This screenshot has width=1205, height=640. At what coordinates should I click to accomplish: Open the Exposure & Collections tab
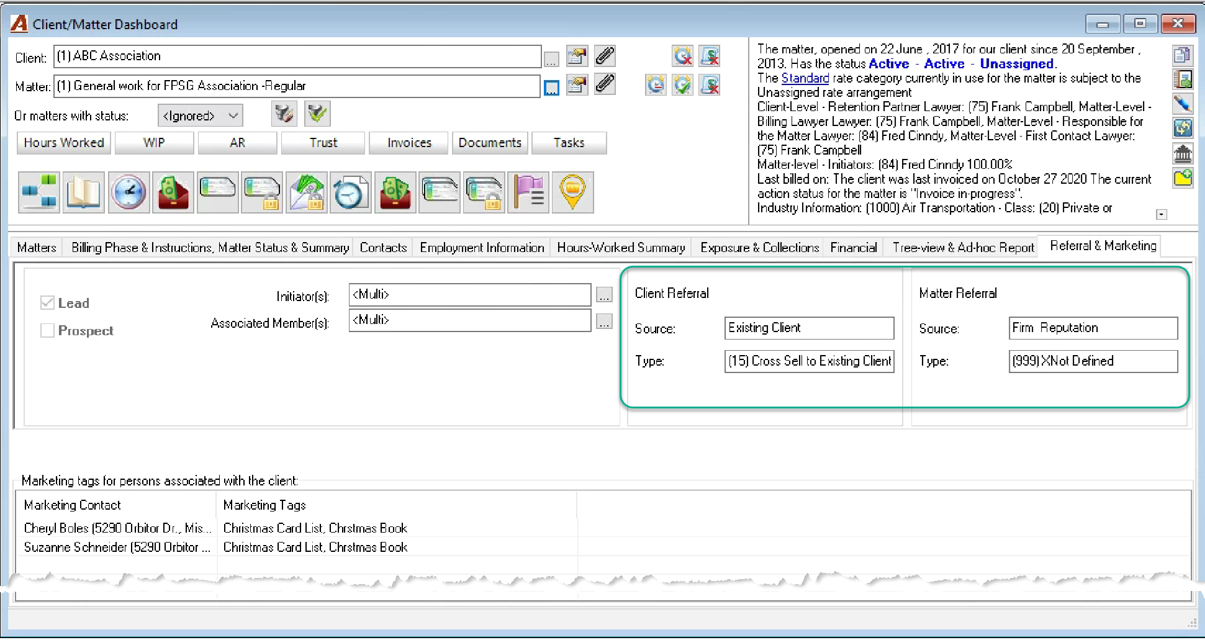(x=760, y=248)
